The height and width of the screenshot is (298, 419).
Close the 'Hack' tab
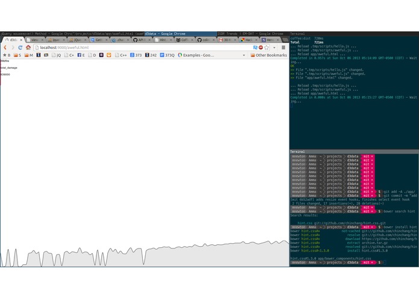(x=256, y=40)
